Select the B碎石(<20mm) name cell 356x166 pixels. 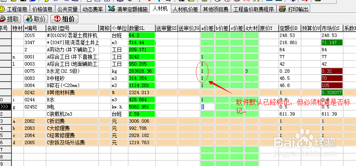tap(72, 85)
